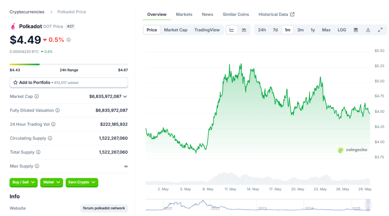This screenshot has height=216, width=389.
Task: Download chart data icon
Action: 368,30
